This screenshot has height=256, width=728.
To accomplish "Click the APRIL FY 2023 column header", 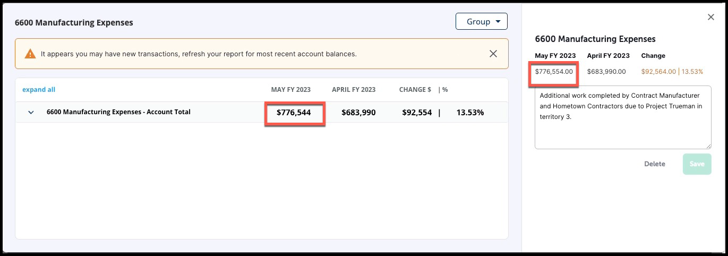I will (354, 90).
